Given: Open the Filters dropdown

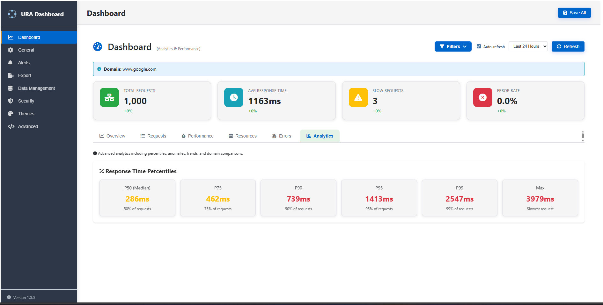Looking at the screenshot, I should [x=453, y=46].
